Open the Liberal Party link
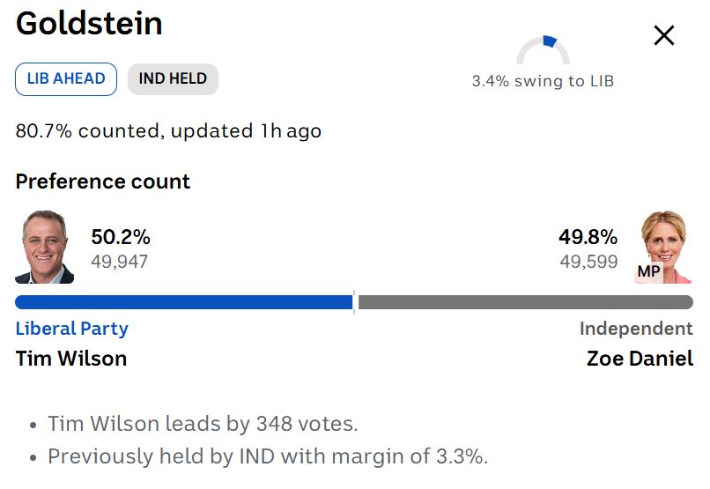710x489 pixels. 72,329
